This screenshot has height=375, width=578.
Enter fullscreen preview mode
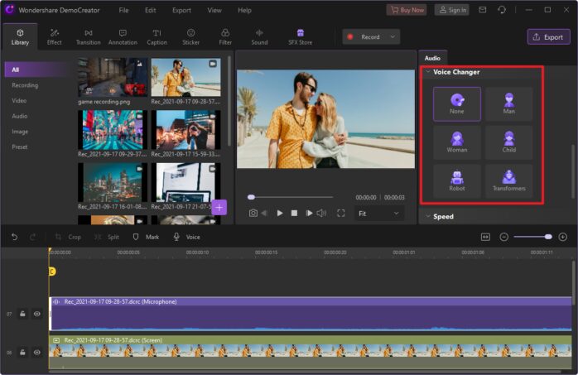pyautogui.click(x=340, y=213)
